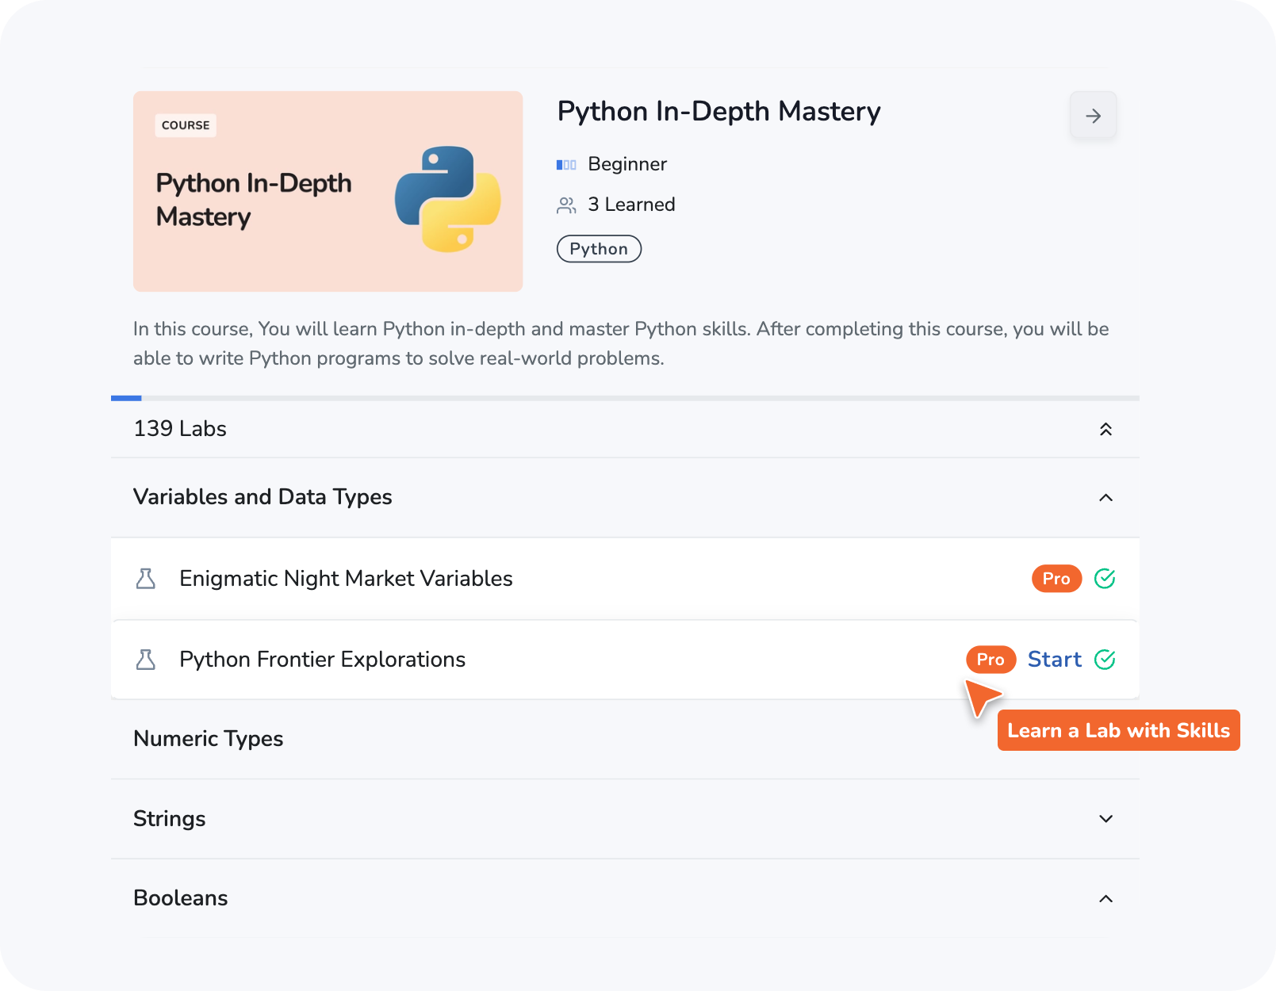This screenshot has width=1276, height=991.
Task: Click the Pro badge on Python Frontier Explorations
Action: [x=991, y=660]
